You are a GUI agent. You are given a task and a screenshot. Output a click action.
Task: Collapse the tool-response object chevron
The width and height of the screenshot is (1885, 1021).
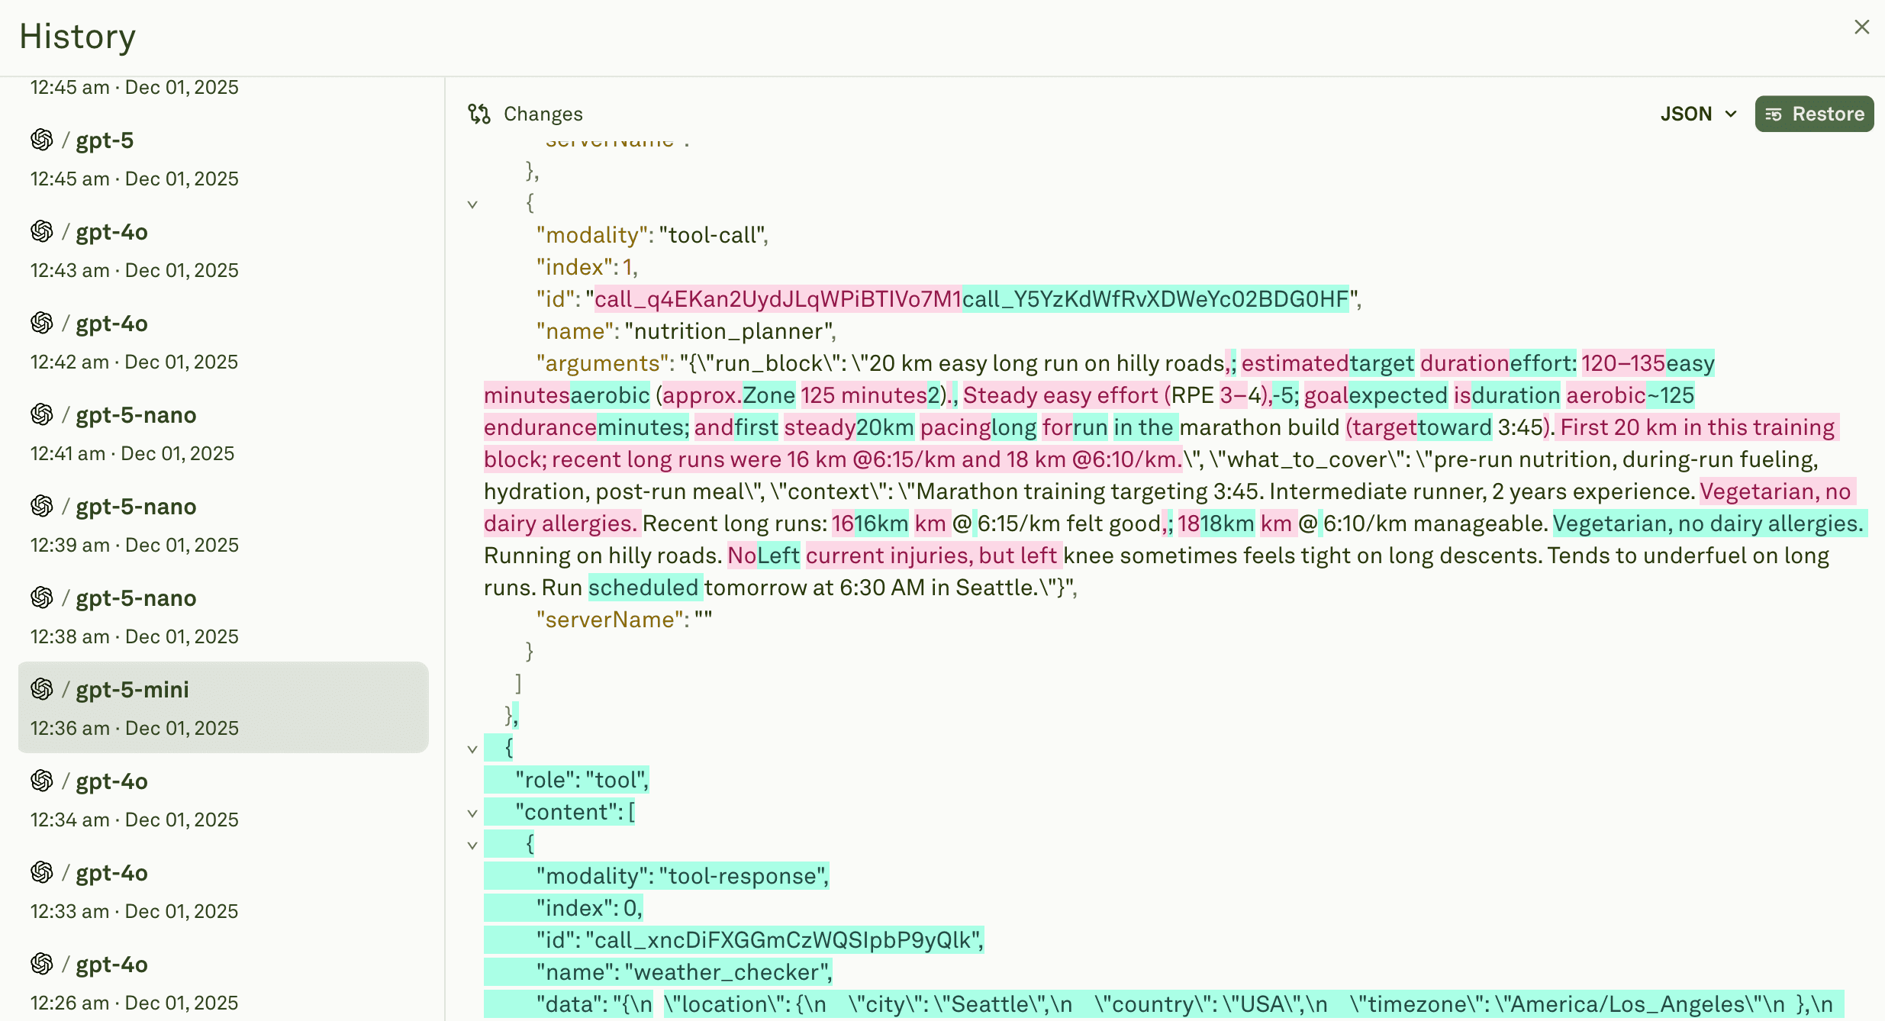tap(472, 845)
